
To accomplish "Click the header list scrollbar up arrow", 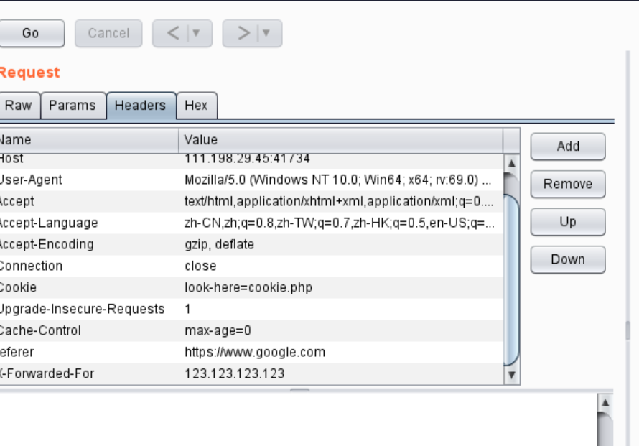I will click(512, 162).
